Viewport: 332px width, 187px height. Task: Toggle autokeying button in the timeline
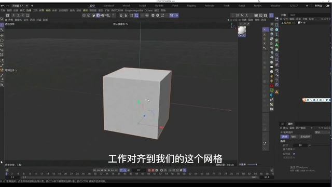tap(153, 170)
